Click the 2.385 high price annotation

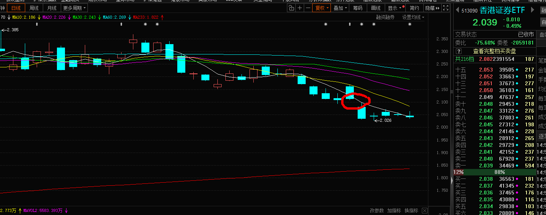point(10,30)
